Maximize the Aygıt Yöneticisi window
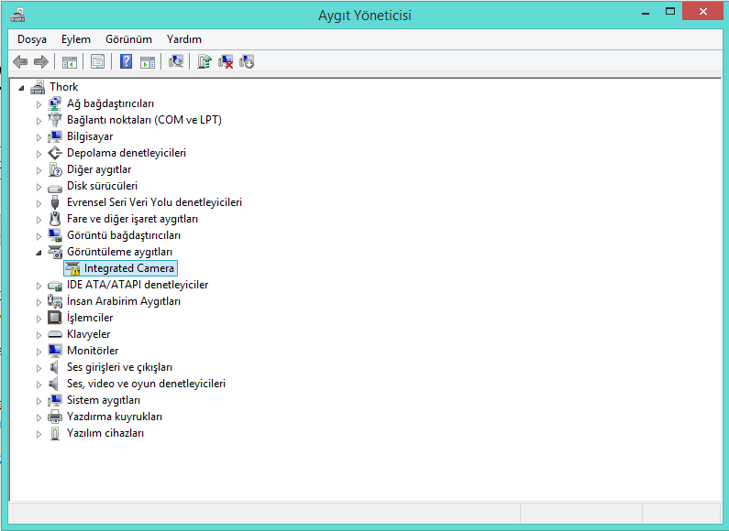The image size is (729, 531). point(670,12)
